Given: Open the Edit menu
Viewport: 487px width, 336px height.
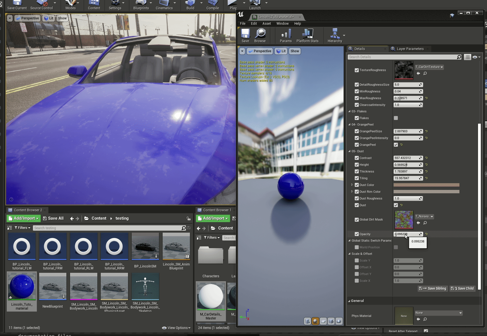Looking at the screenshot, I should pos(254,24).
